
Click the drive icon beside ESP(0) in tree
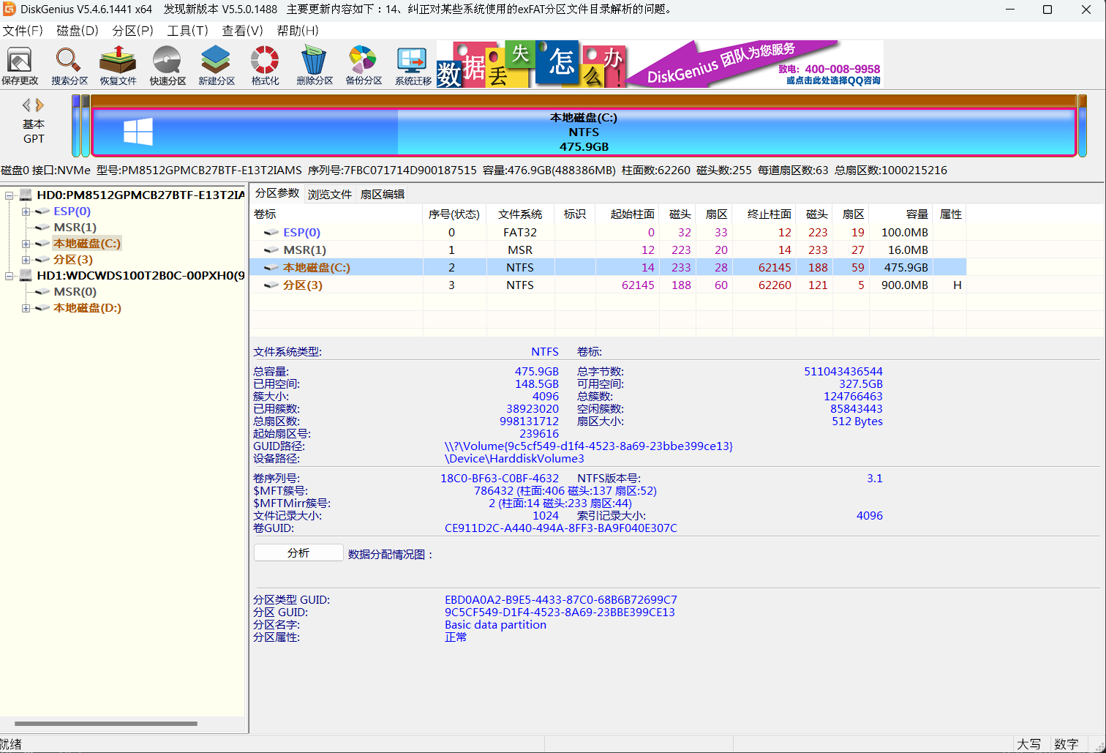tap(42, 211)
